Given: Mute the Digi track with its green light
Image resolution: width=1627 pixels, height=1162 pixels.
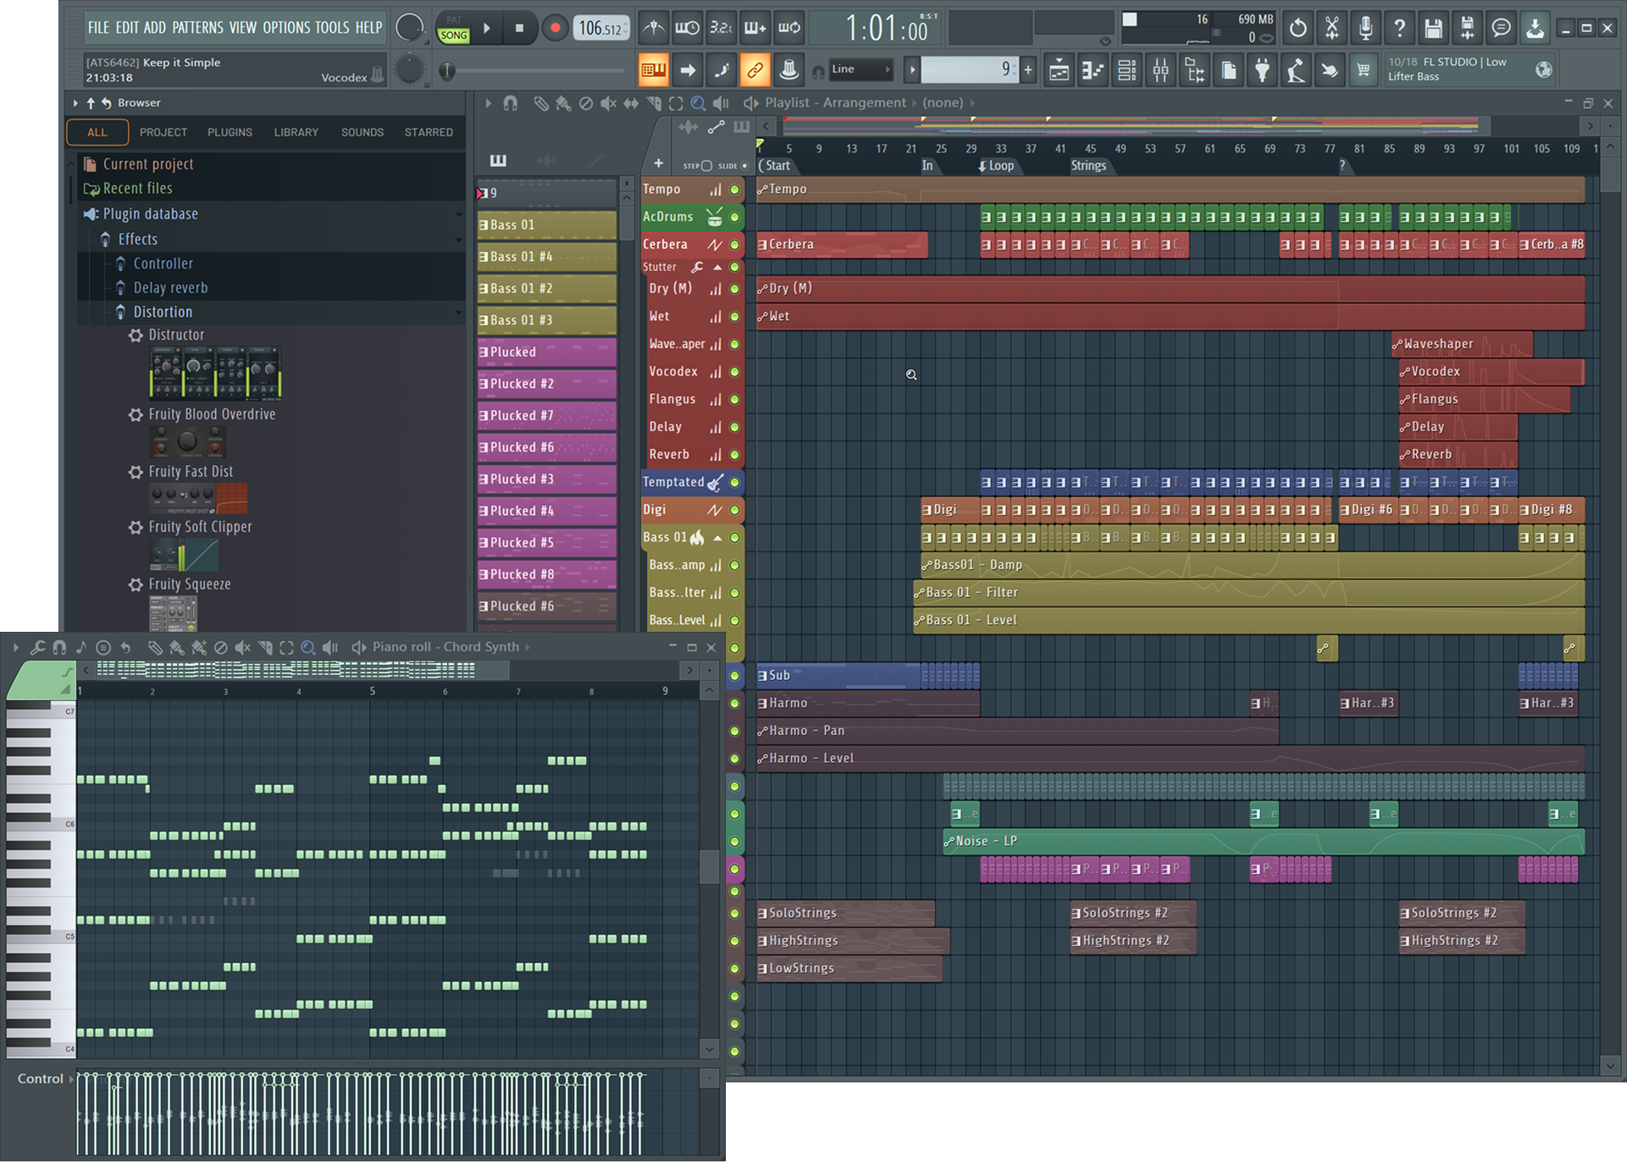Looking at the screenshot, I should pyautogui.click(x=735, y=510).
